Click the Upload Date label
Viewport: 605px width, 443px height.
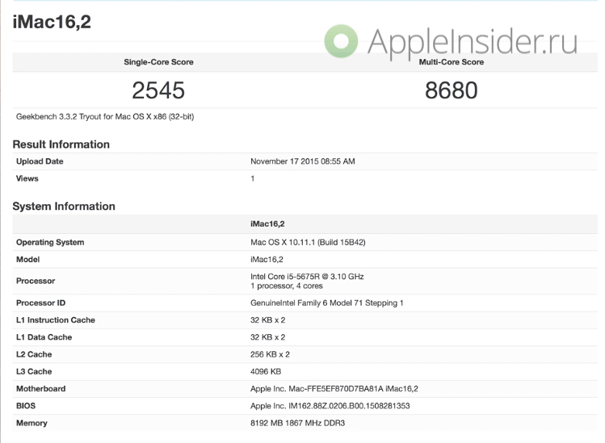pyautogui.click(x=40, y=161)
